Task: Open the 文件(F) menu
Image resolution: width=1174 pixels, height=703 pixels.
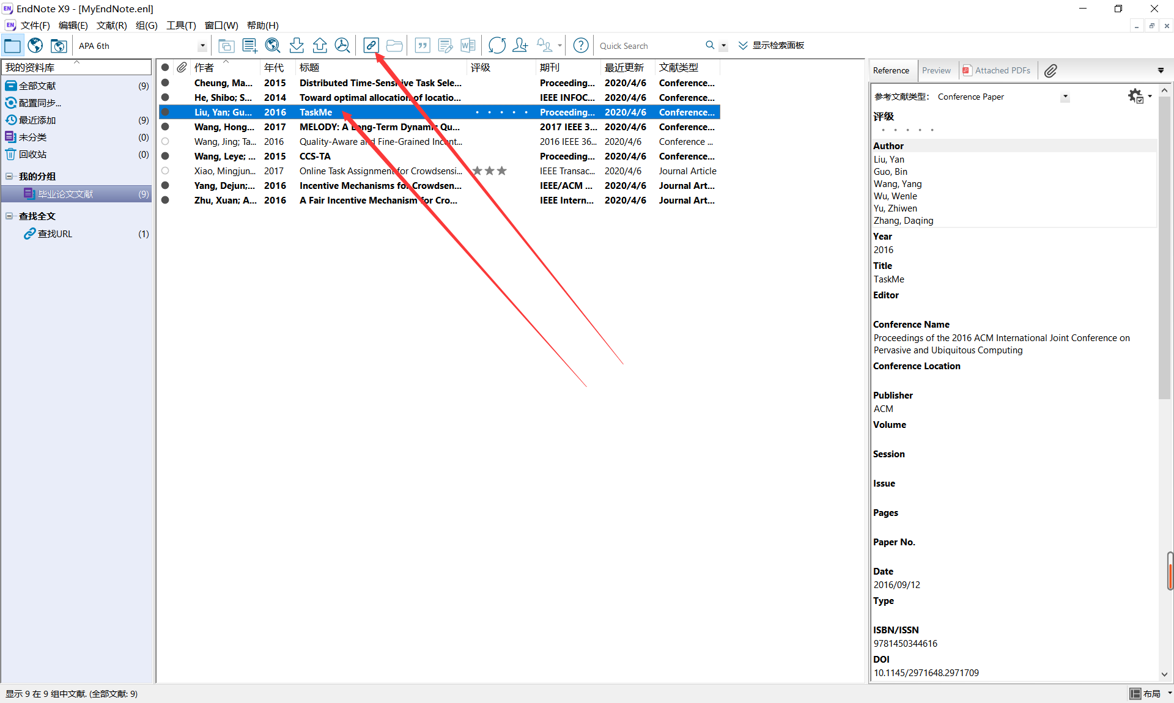Action: click(35, 25)
